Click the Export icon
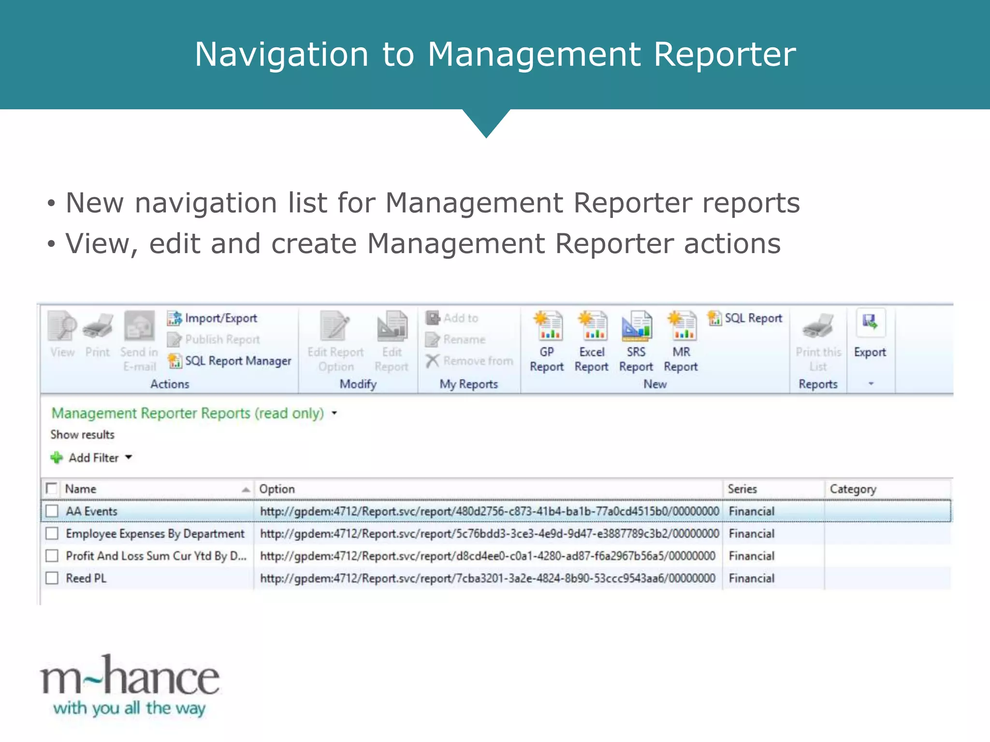This screenshot has height=742, width=990. pos(870,323)
